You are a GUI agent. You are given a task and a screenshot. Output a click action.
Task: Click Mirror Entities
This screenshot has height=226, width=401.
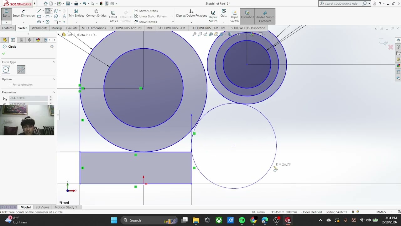(x=146, y=11)
